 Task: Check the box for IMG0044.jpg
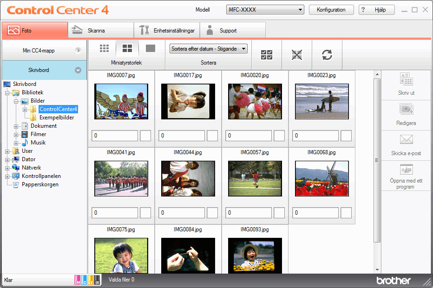pyautogui.click(x=212, y=213)
